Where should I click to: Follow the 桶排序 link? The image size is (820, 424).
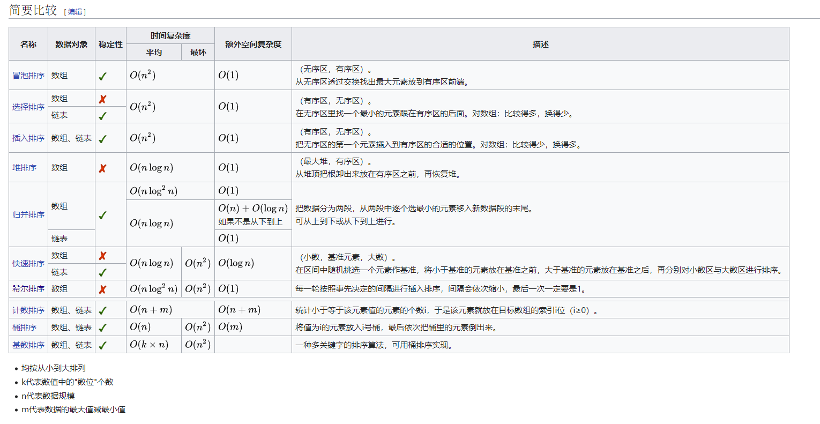click(x=25, y=327)
